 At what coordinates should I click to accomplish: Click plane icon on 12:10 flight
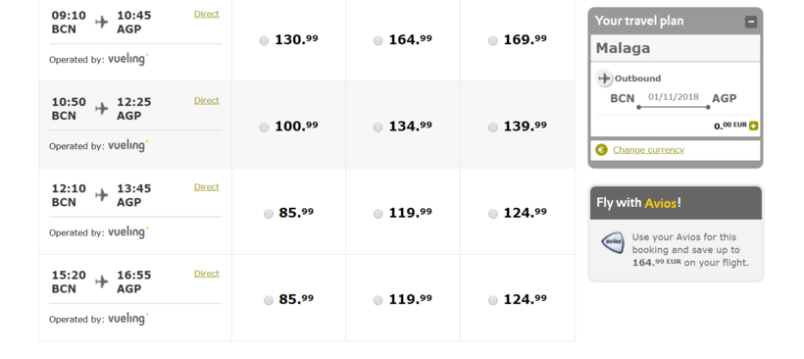pos(102,195)
